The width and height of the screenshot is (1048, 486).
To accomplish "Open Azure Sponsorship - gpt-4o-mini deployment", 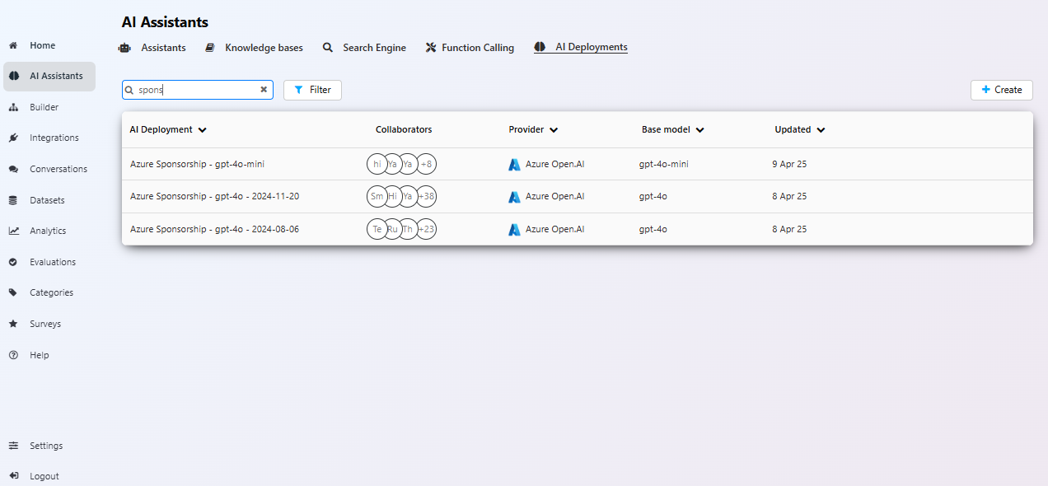I will [197, 164].
